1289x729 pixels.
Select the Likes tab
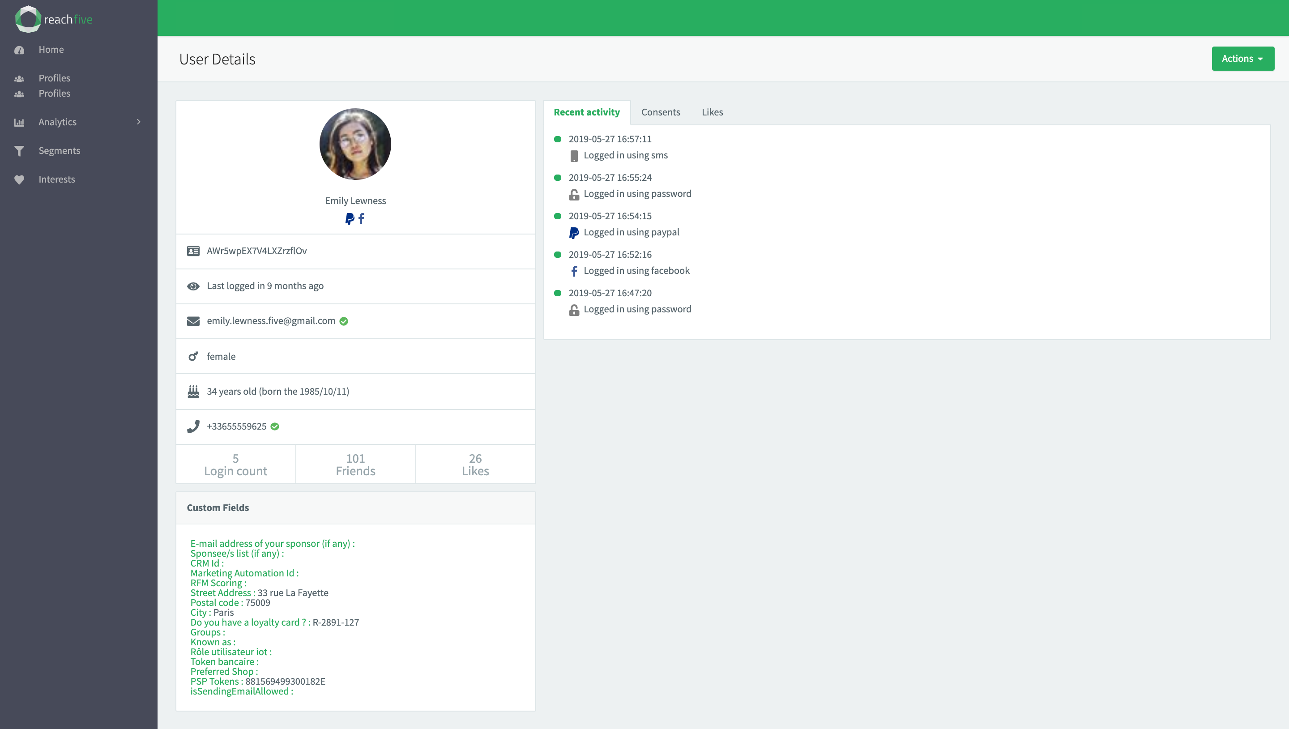point(712,111)
